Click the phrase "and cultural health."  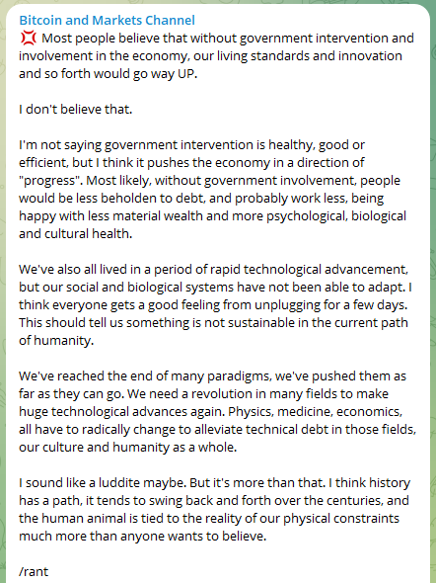point(75,234)
